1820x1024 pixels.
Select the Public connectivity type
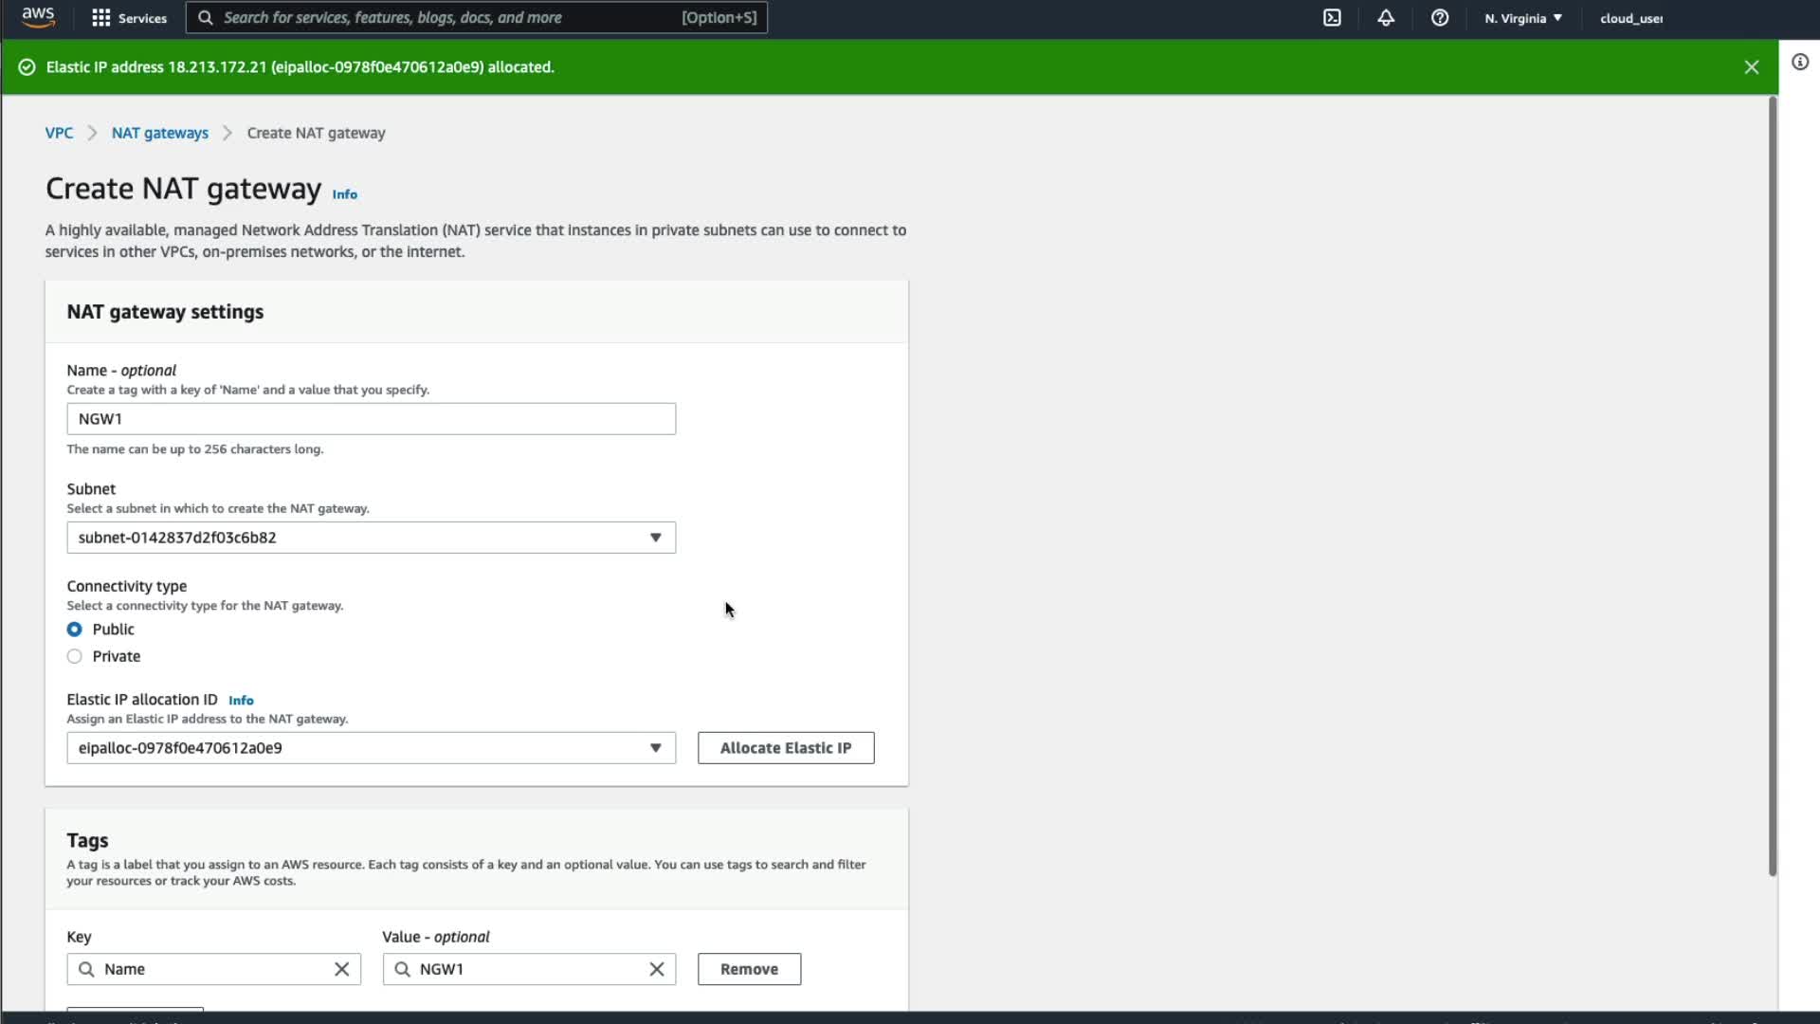click(x=75, y=630)
